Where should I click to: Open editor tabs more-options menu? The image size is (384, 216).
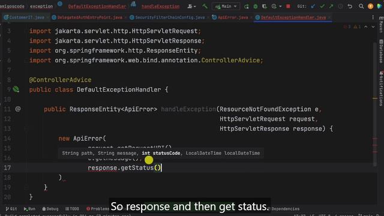coord(373,17)
